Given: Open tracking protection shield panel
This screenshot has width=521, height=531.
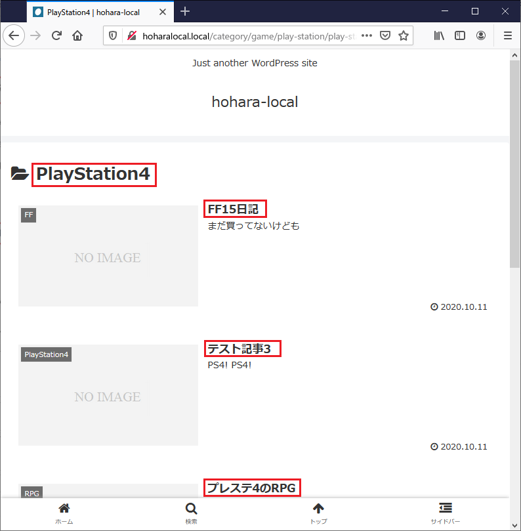Looking at the screenshot, I should (114, 35).
